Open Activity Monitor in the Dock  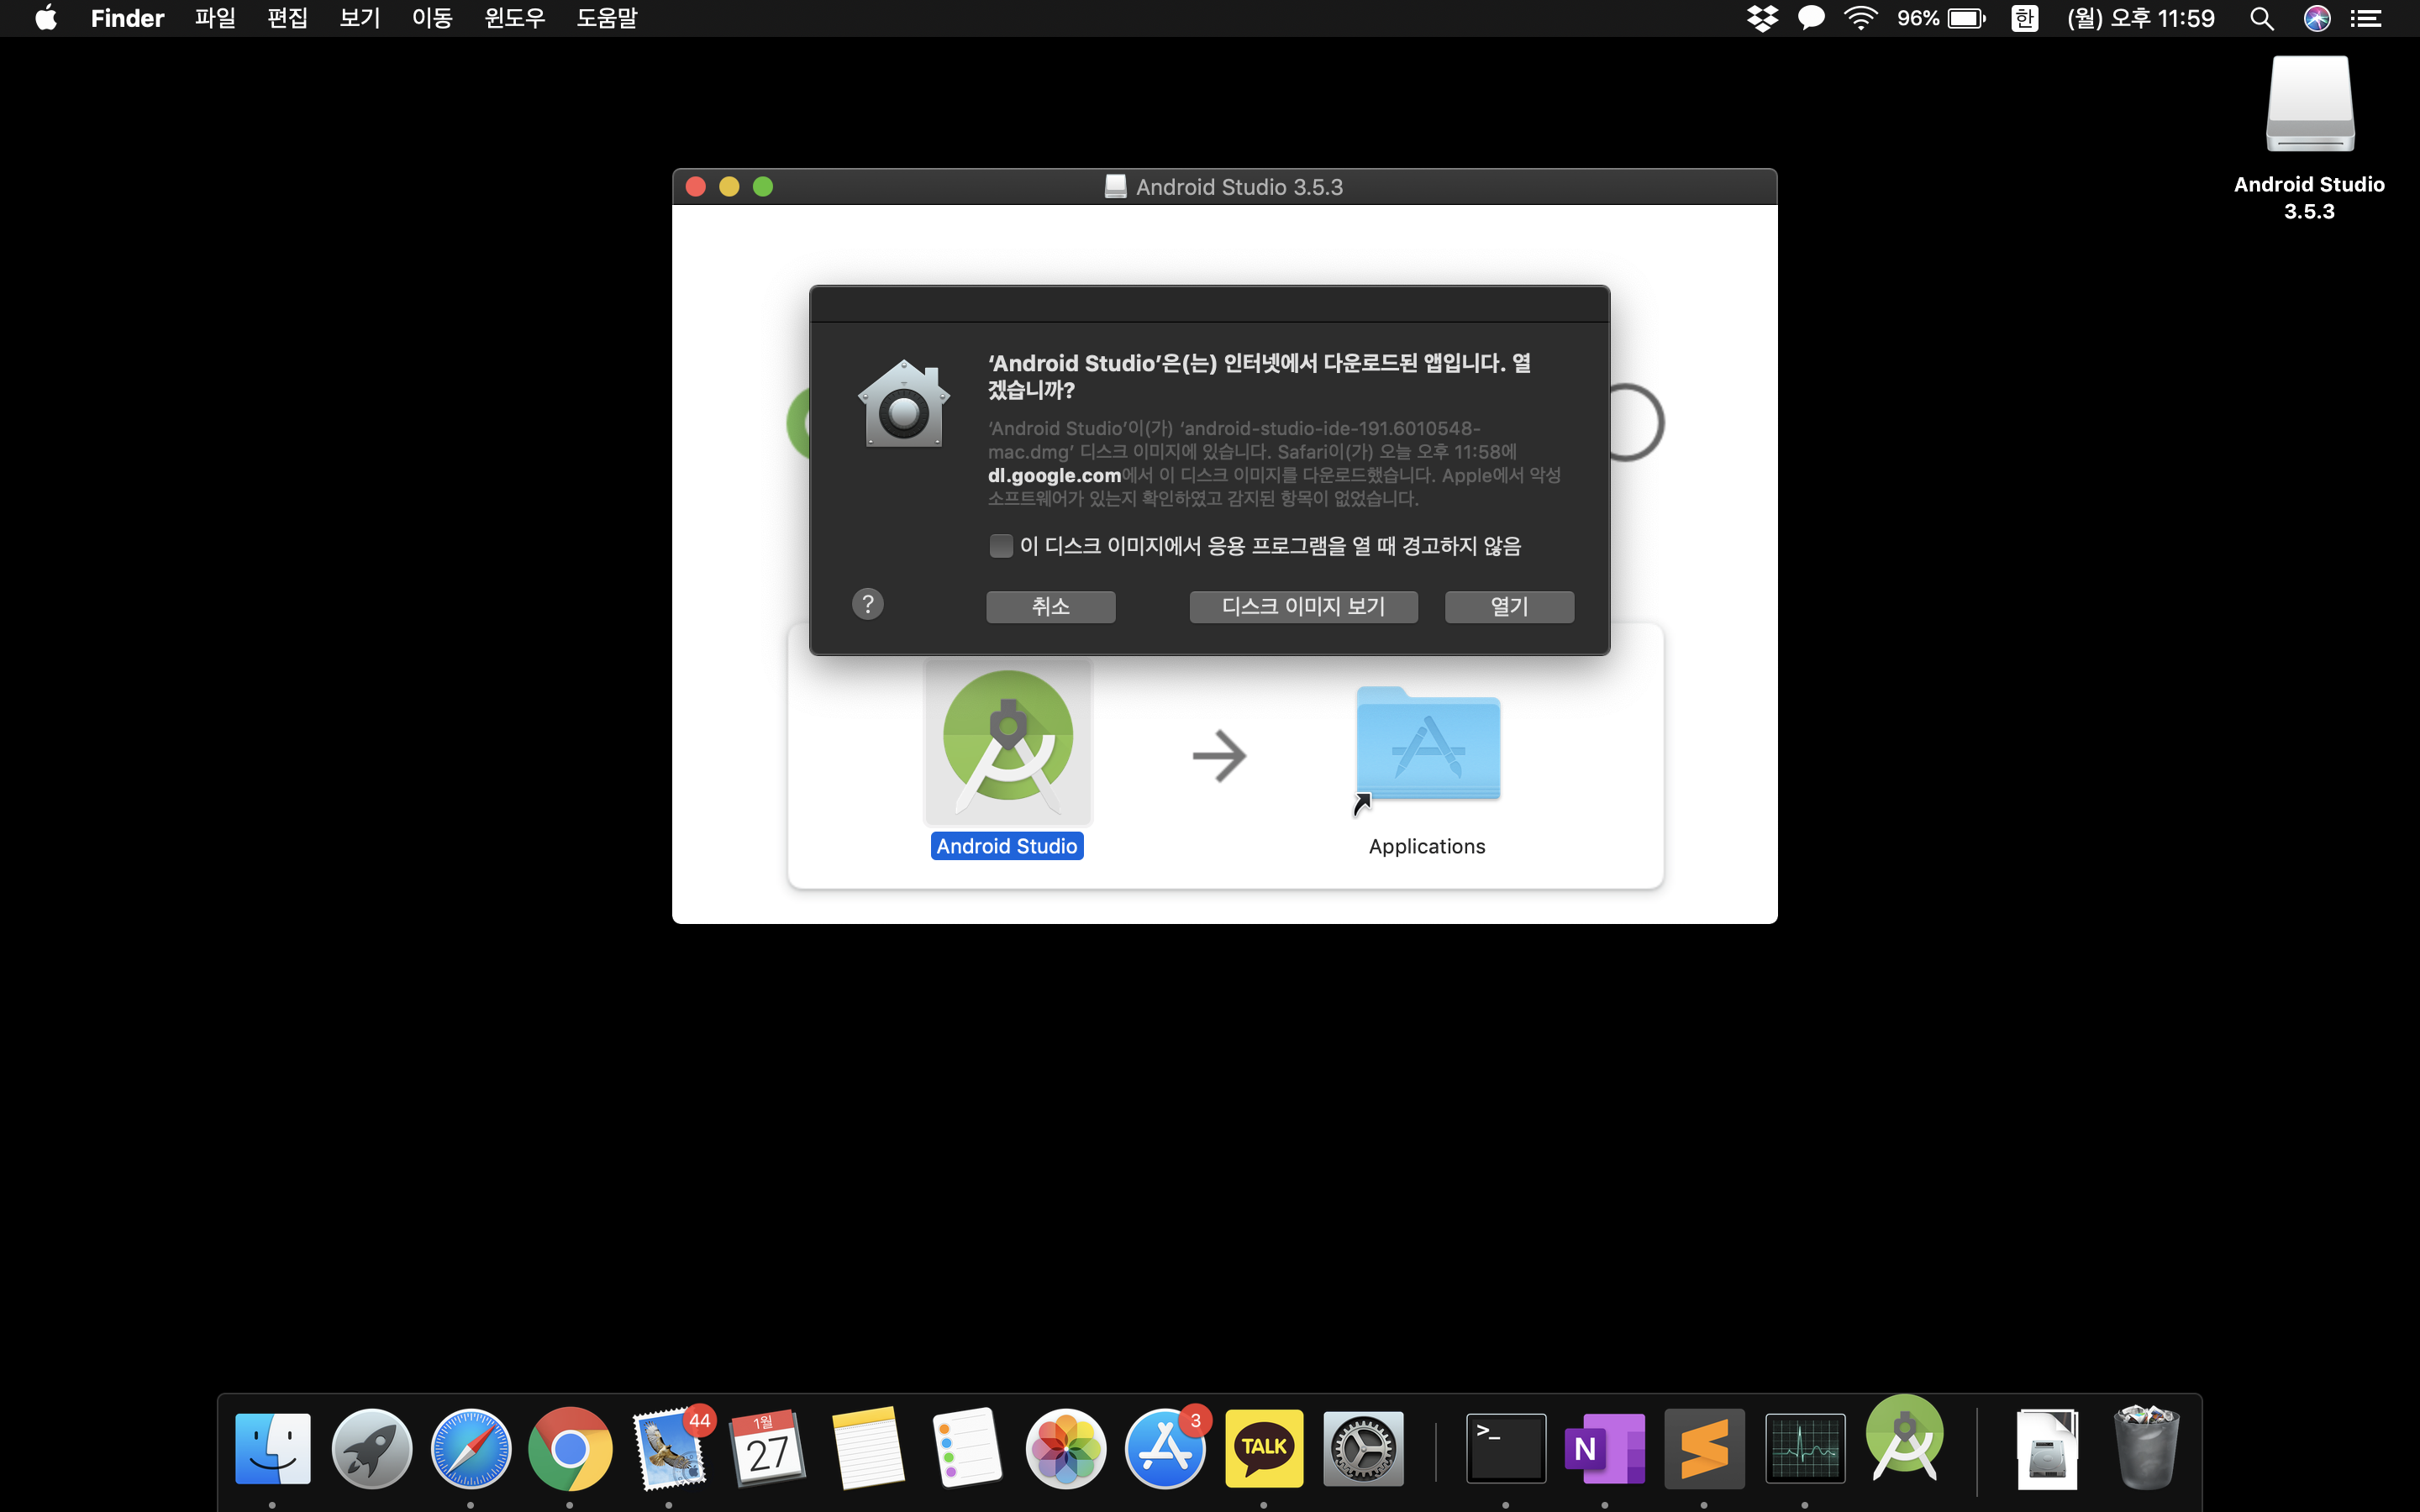[1804, 1448]
